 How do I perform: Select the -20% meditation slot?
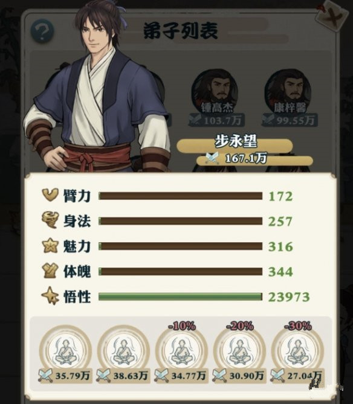click(x=239, y=354)
